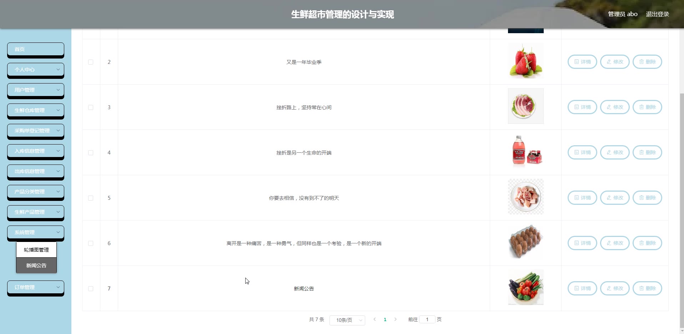Click the strawberry thumbnail in row 2
Viewport: 684px width, 334px height.
(x=526, y=61)
